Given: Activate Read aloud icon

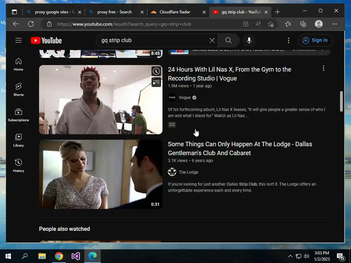Looking at the screenshot, I should (258, 24).
